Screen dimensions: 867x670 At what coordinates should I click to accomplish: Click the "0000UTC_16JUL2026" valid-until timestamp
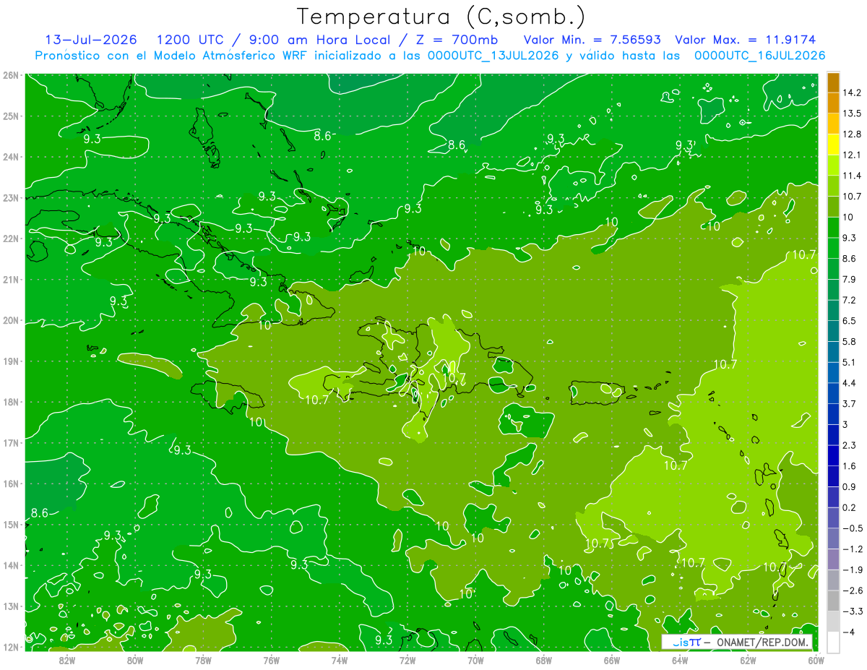759,56
